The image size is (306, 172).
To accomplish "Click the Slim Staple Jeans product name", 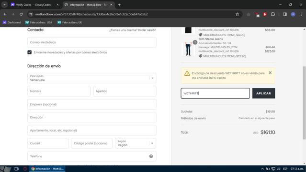I will coord(211,39).
